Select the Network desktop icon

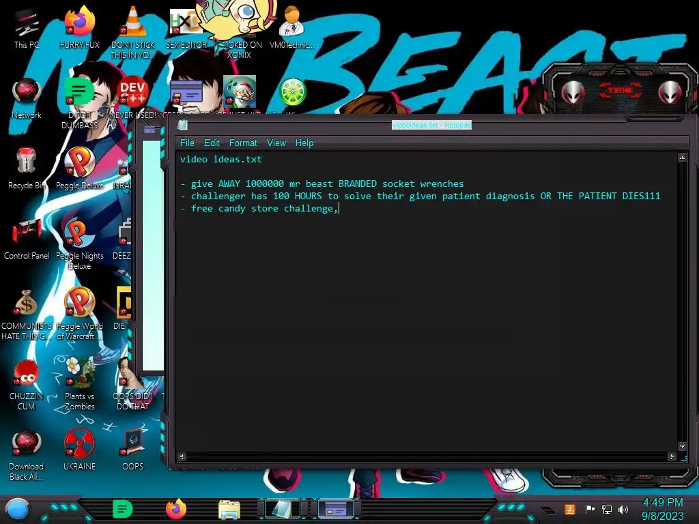click(x=27, y=98)
